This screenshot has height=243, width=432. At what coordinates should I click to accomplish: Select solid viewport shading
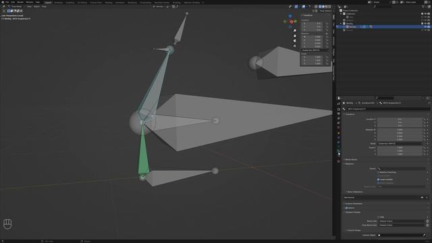click(323, 7)
